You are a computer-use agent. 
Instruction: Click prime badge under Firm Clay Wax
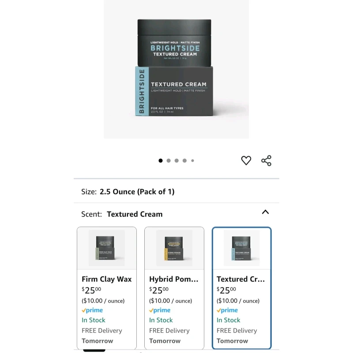click(92, 310)
